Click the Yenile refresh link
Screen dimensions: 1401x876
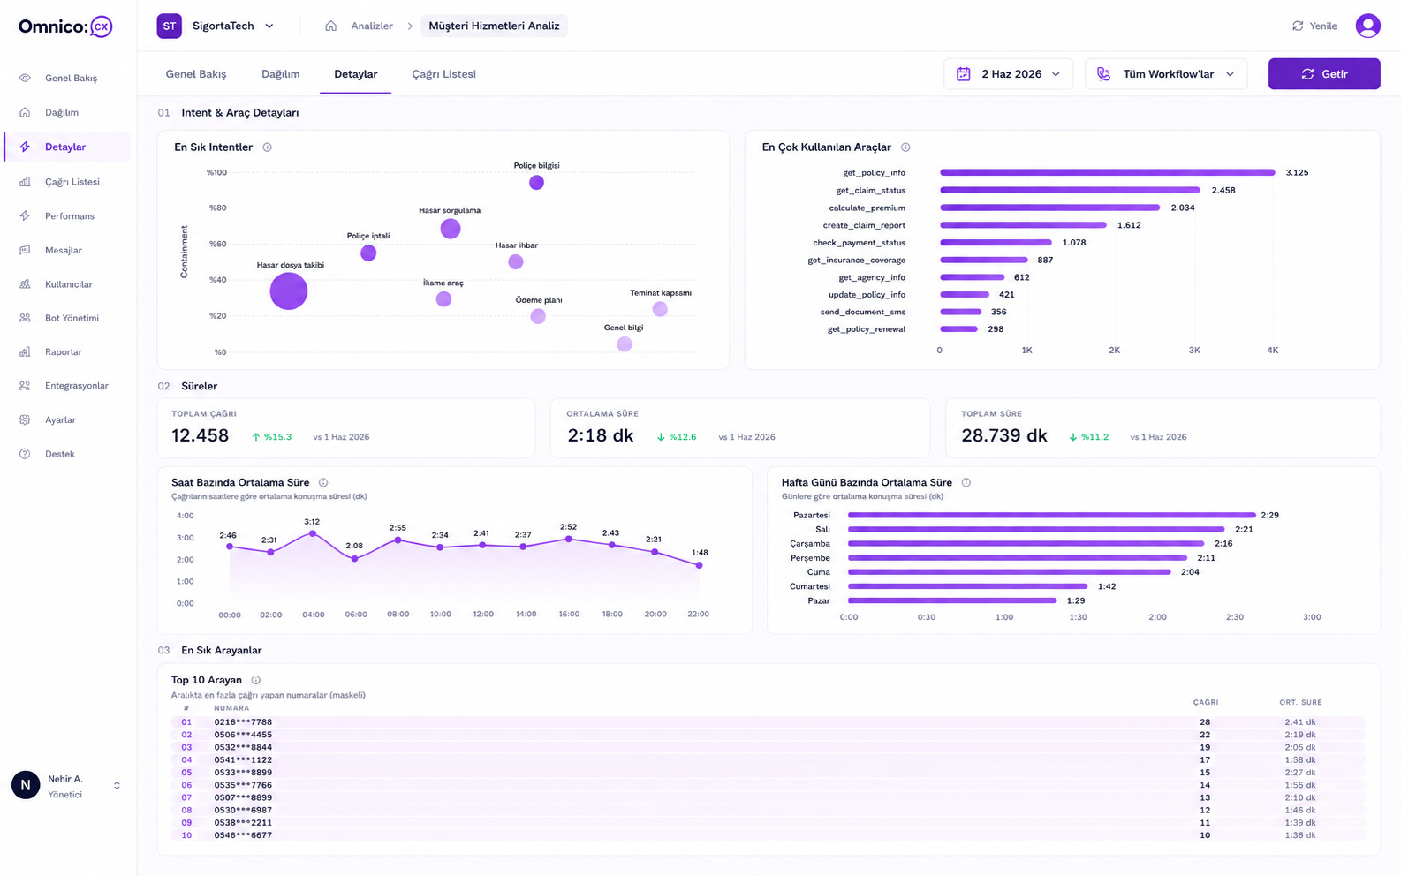pyautogui.click(x=1314, y=26)
